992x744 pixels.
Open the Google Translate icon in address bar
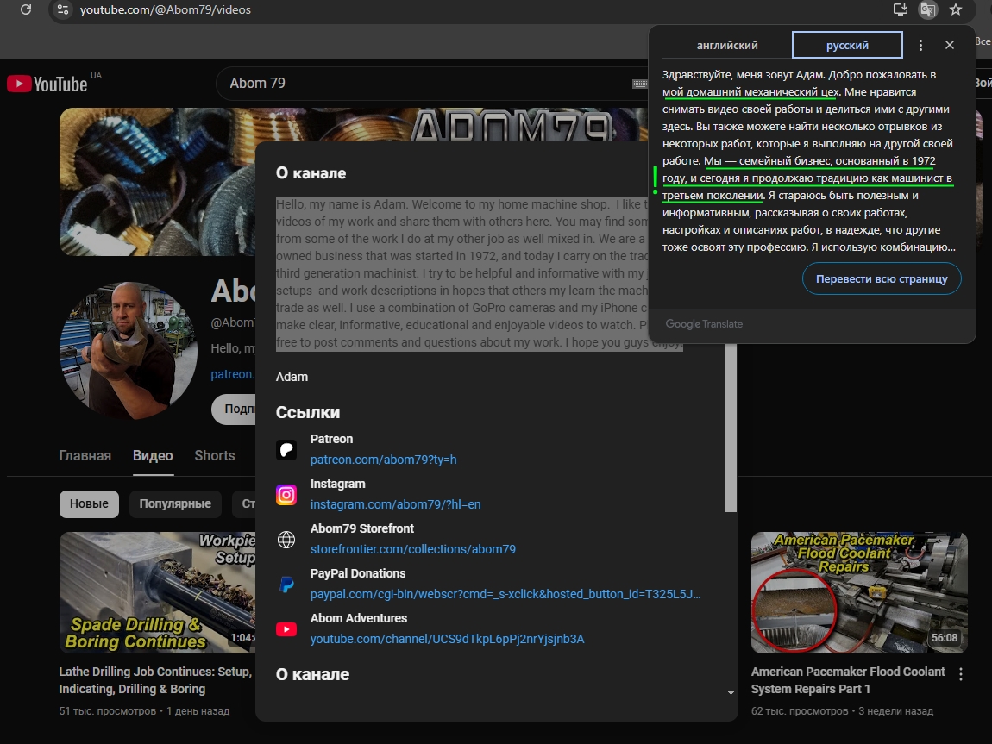pyautogui.click(x=927, y=9)
